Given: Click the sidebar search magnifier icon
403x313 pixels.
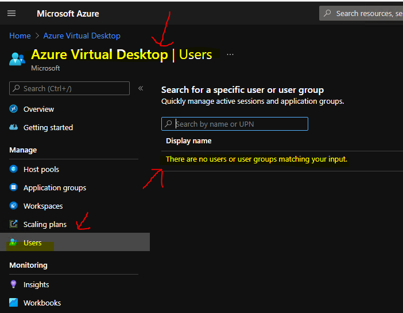Looking at the screenshot, I should click(x=16, y=88).
